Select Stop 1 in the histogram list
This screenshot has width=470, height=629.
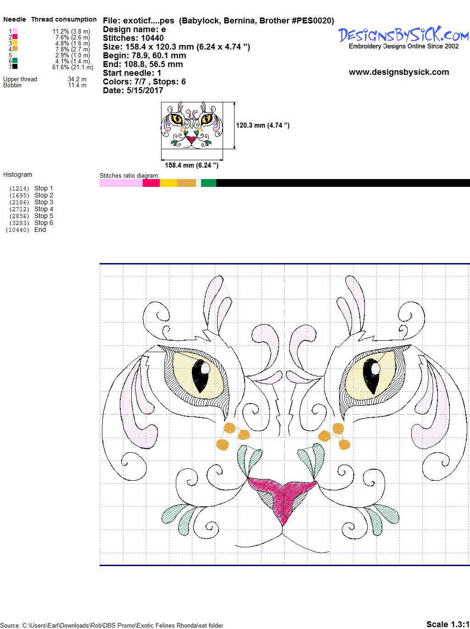click(x=44, y=188)
